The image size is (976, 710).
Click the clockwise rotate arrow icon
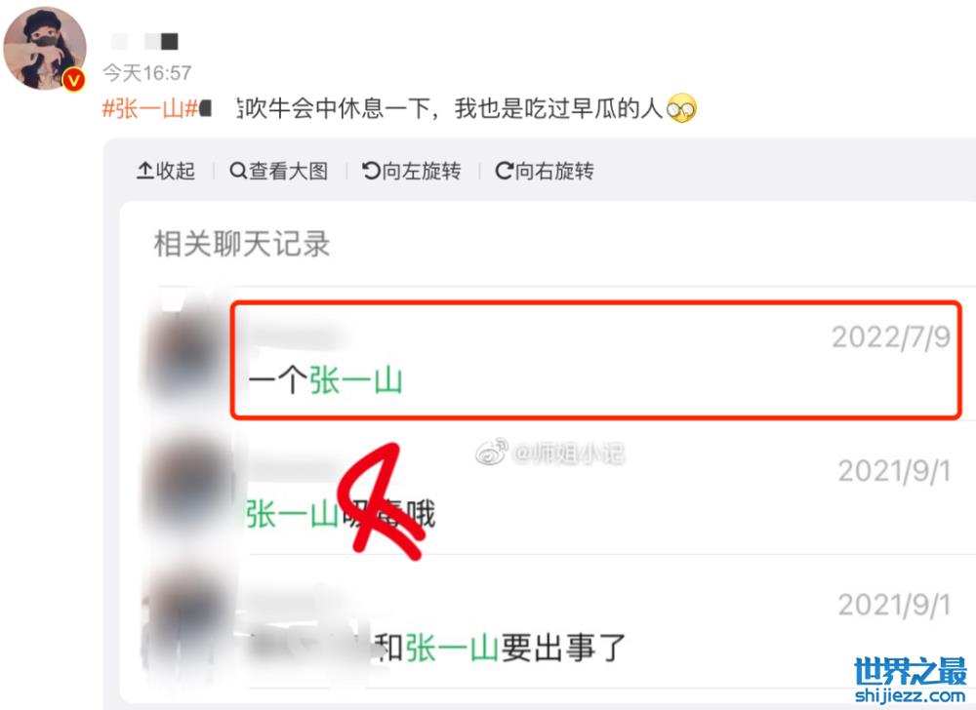click(x=505, y=171)
